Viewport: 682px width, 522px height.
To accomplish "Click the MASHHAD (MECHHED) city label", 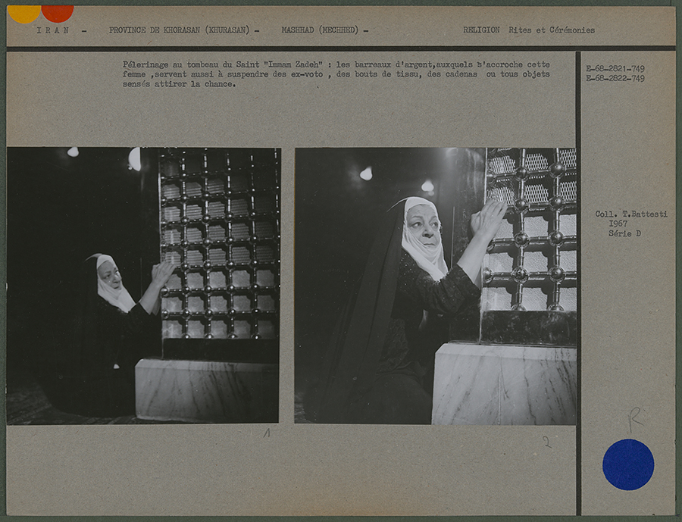I will [x=324, y=30].
